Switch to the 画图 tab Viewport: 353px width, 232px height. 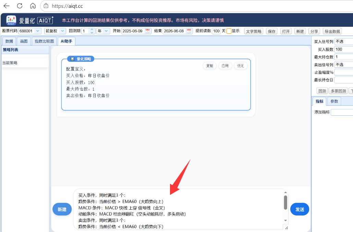(x=24, y=41)
